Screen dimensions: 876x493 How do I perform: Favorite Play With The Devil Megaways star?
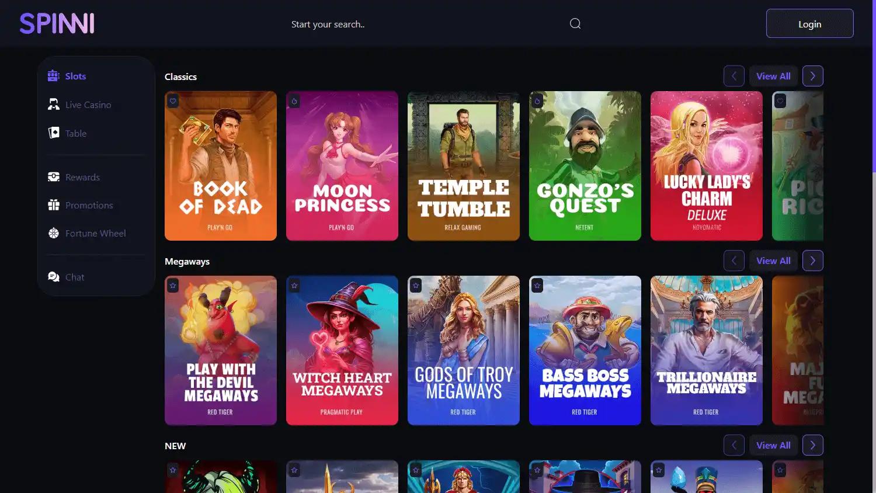(173, 286)
